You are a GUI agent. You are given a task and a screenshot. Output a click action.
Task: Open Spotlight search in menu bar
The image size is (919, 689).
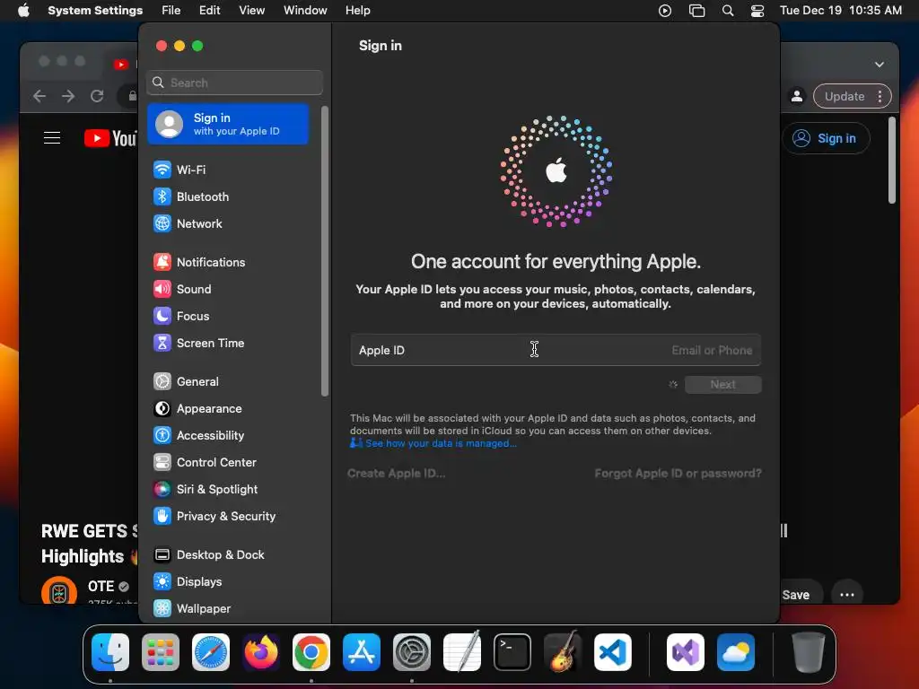728,11
